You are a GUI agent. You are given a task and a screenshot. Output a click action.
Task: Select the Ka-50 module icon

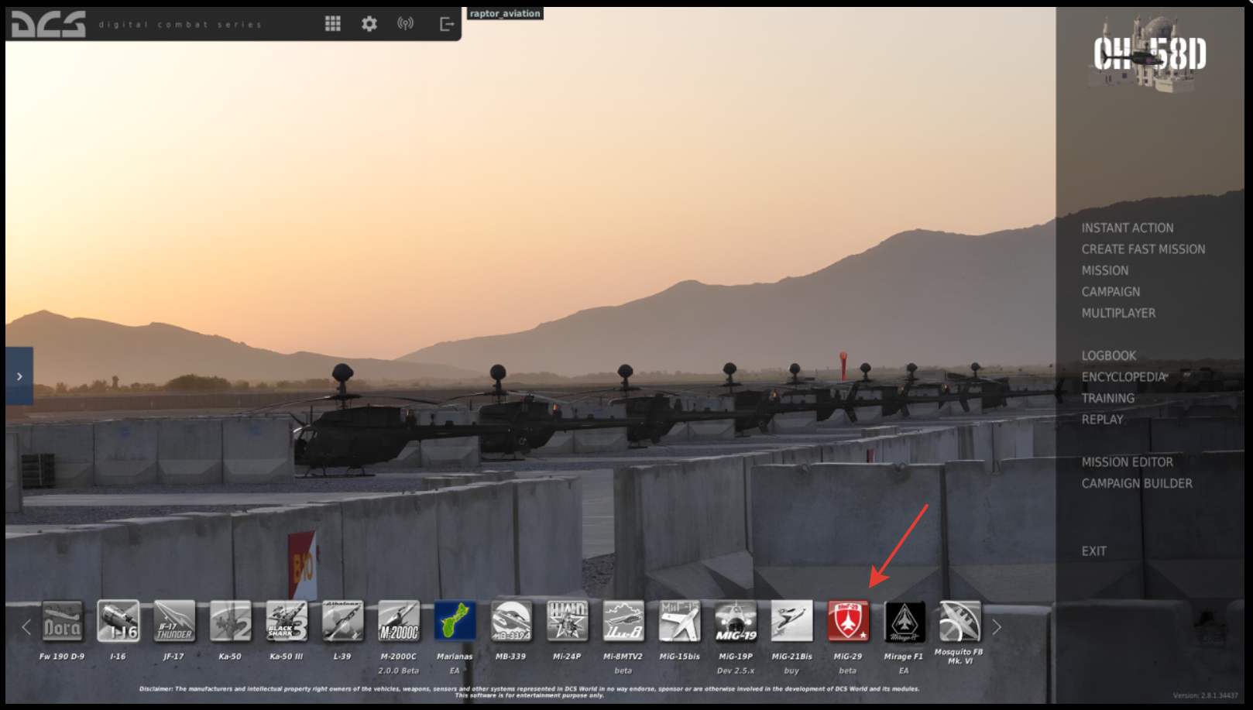[230, 621]
